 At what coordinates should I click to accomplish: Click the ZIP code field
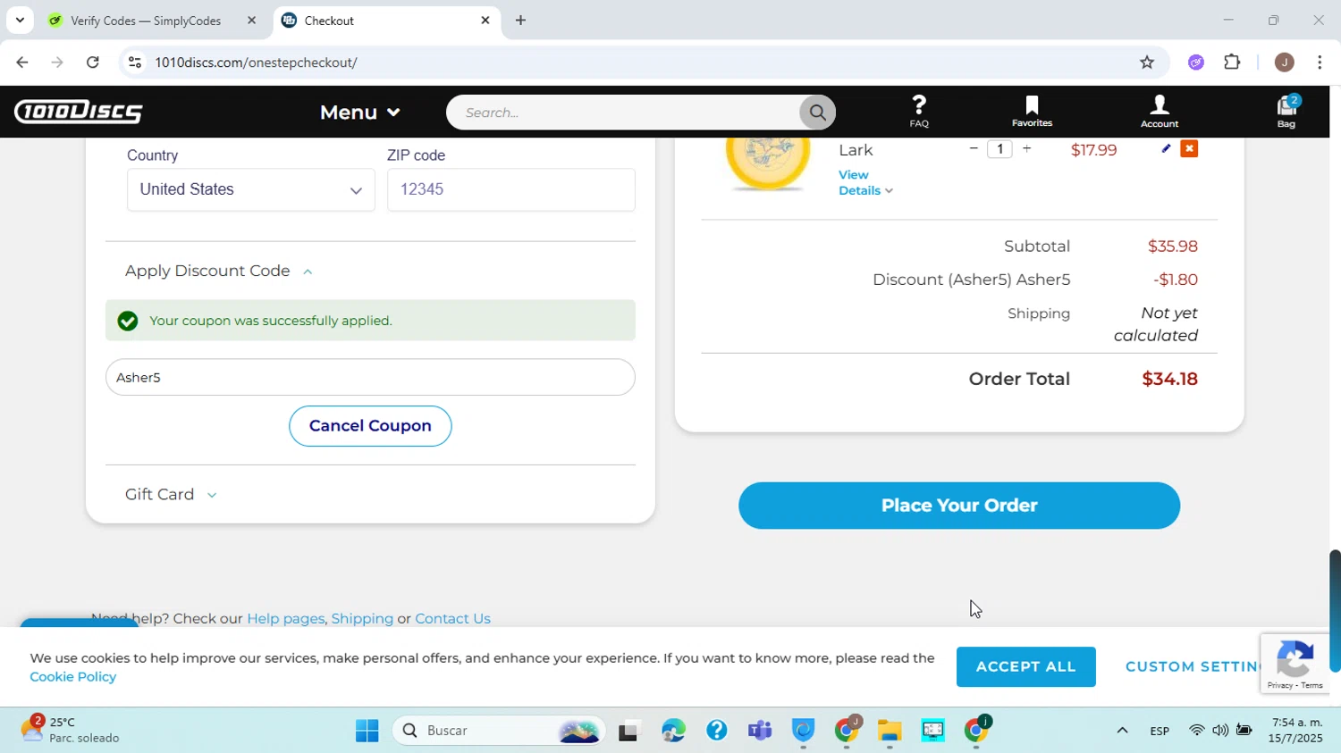(511, 189)
